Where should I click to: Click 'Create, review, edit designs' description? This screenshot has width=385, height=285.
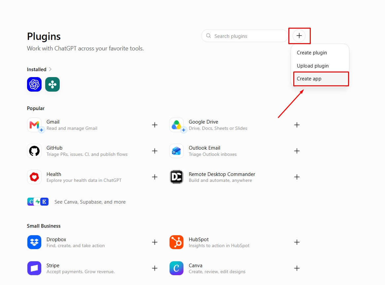(x=217, y=271)
